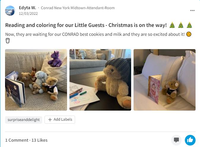Open the Edyta W. author name link
The height and width of the screenshot is (147, 200).
pyautogui.click(x=27, y=8)
